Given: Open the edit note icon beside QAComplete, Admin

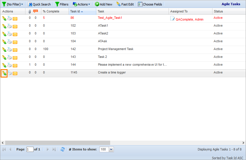Looking at the screenshot, I should (x=172, y=19).
